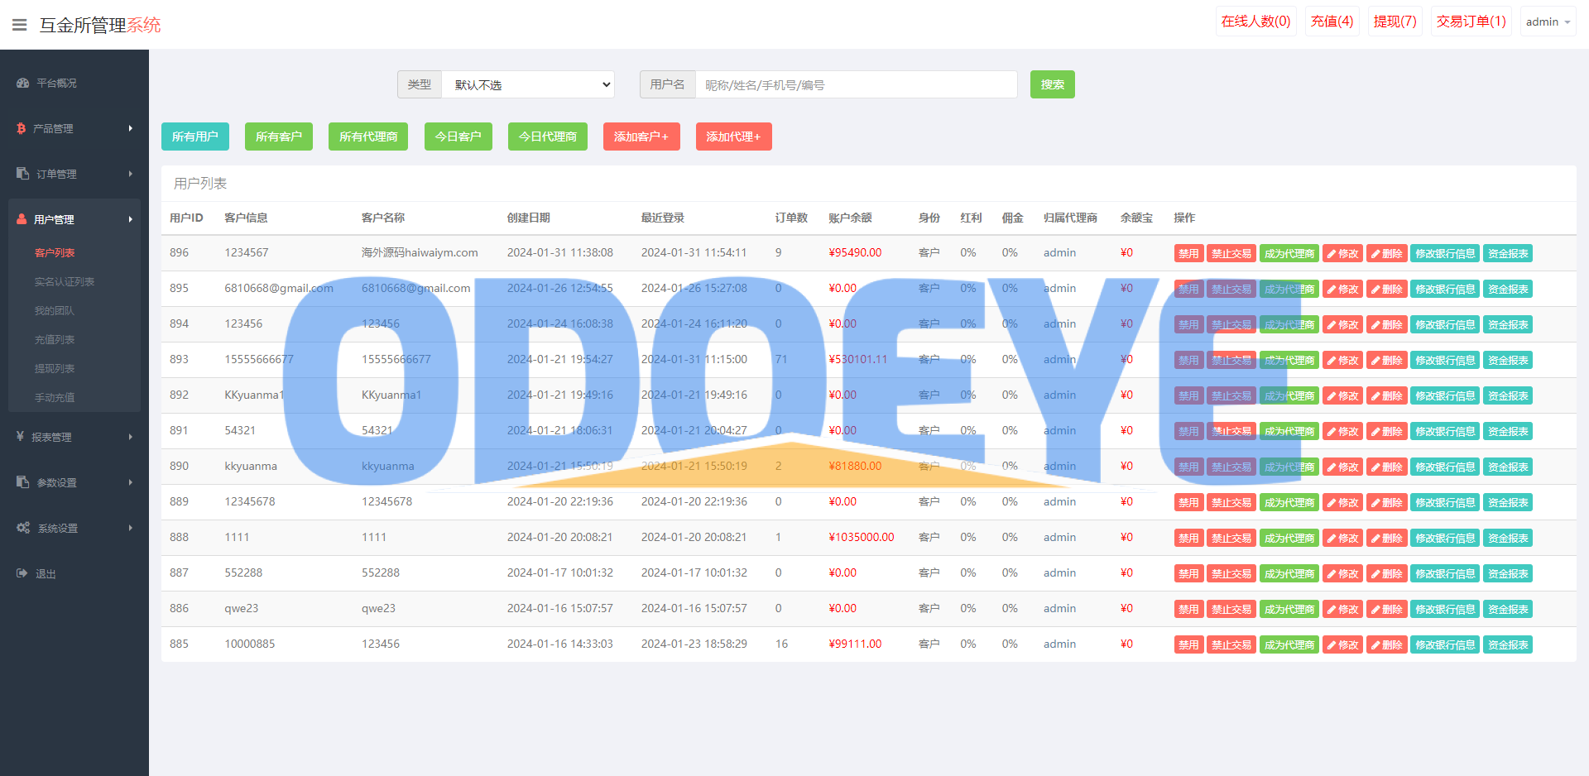Click the 添加代理+ button
The width and height of the screenshot is (1589, 776).
tap(734, 137)
